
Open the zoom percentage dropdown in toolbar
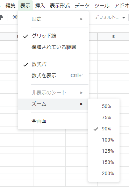(15, 17)
